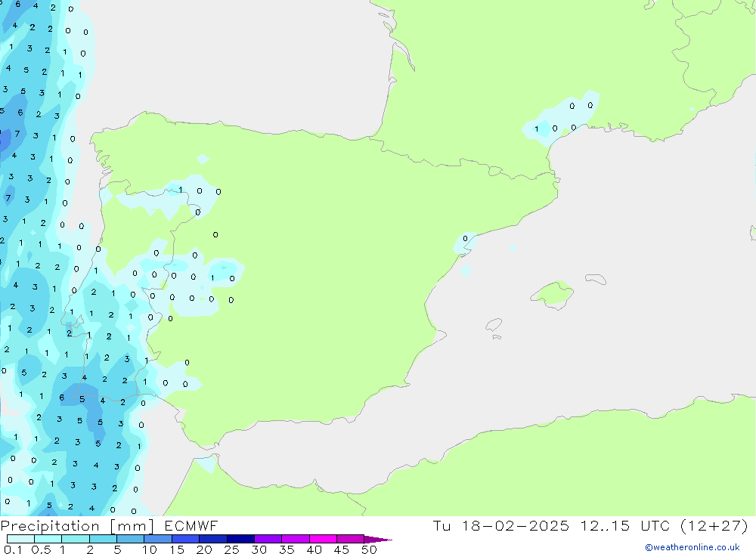Click legend tick label '50'
The width and height of the screenshot is (756, 554).
tap(369, 549)
